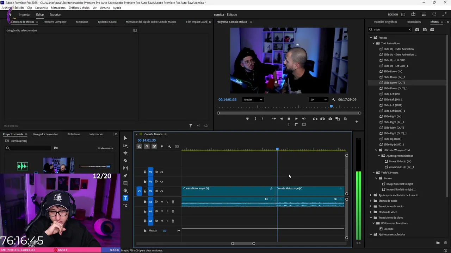This screenshot has height=253, width=451.
Task: Collapse the Text Animations folder
Action: click(373, 43)
